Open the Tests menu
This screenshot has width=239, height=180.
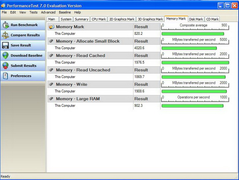tap(34, 12)
